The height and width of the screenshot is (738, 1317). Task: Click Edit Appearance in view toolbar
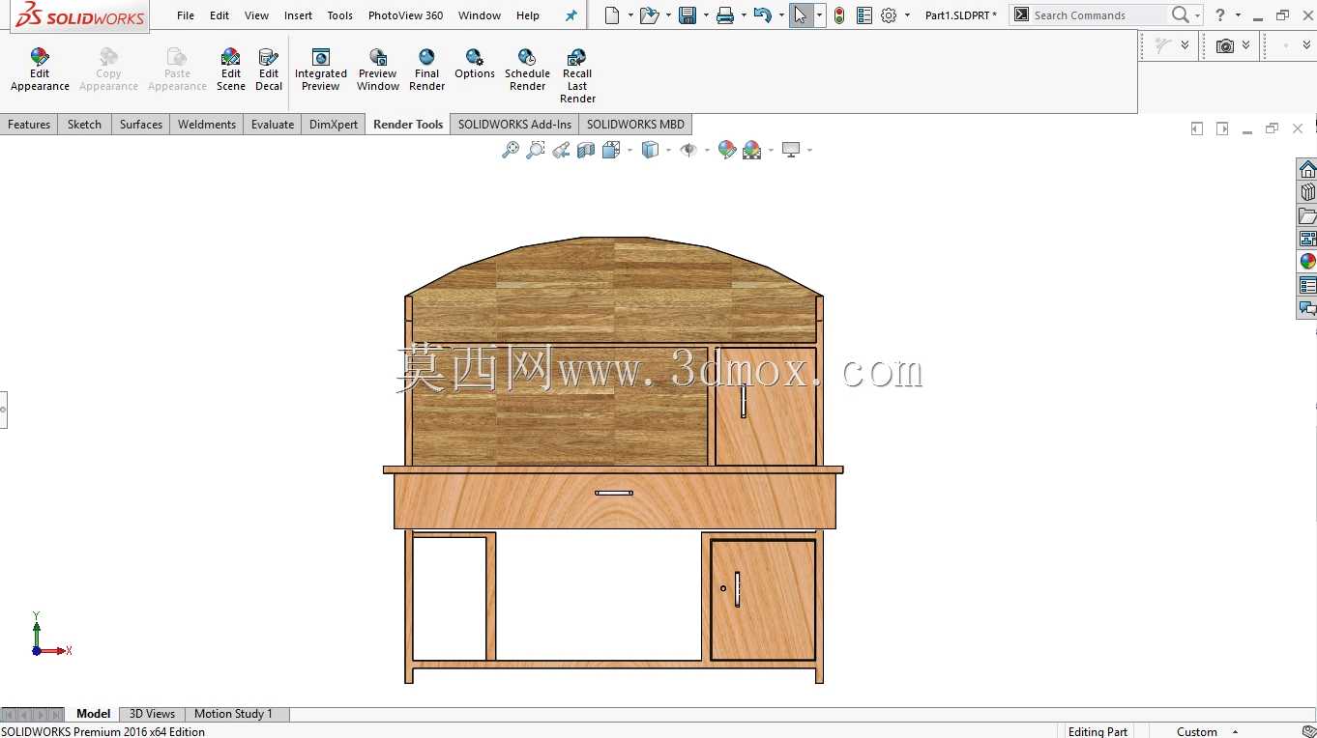tap(727, 150)
